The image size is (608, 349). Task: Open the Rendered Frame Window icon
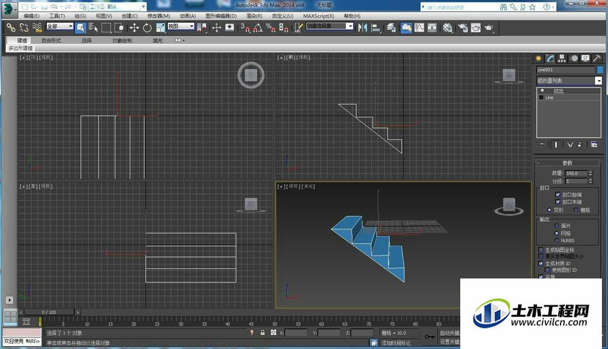[476, 27]
